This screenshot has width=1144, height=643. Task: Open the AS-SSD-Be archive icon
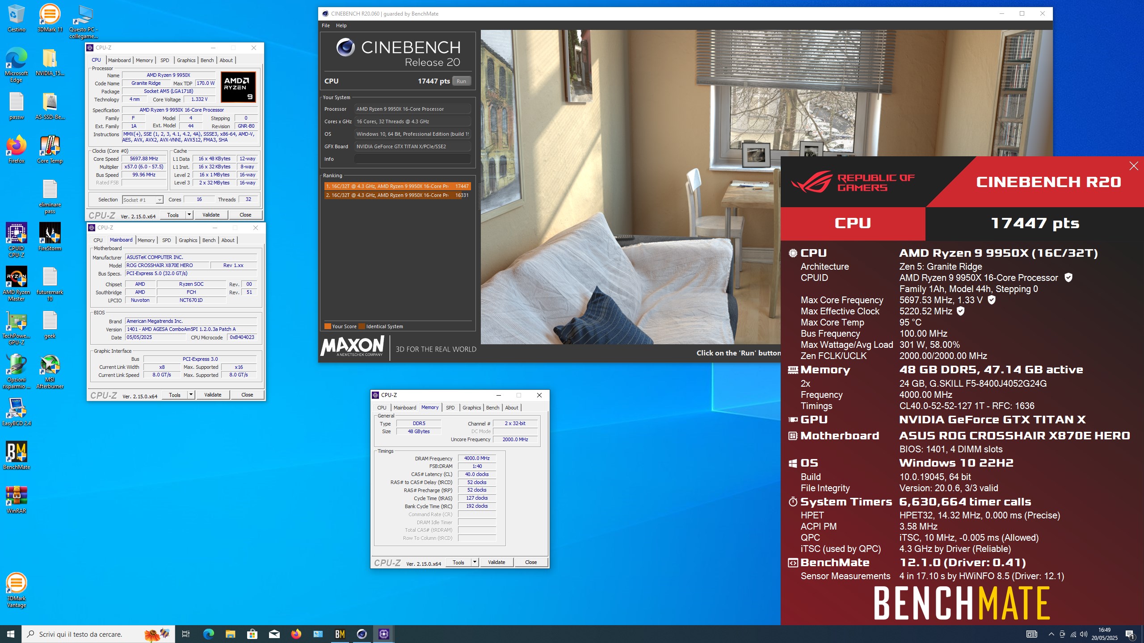click(x=50, y=106)
